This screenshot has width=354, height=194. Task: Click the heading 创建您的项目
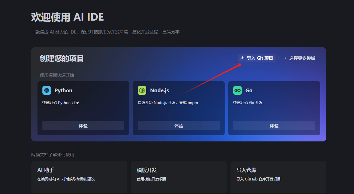point(62,58)
